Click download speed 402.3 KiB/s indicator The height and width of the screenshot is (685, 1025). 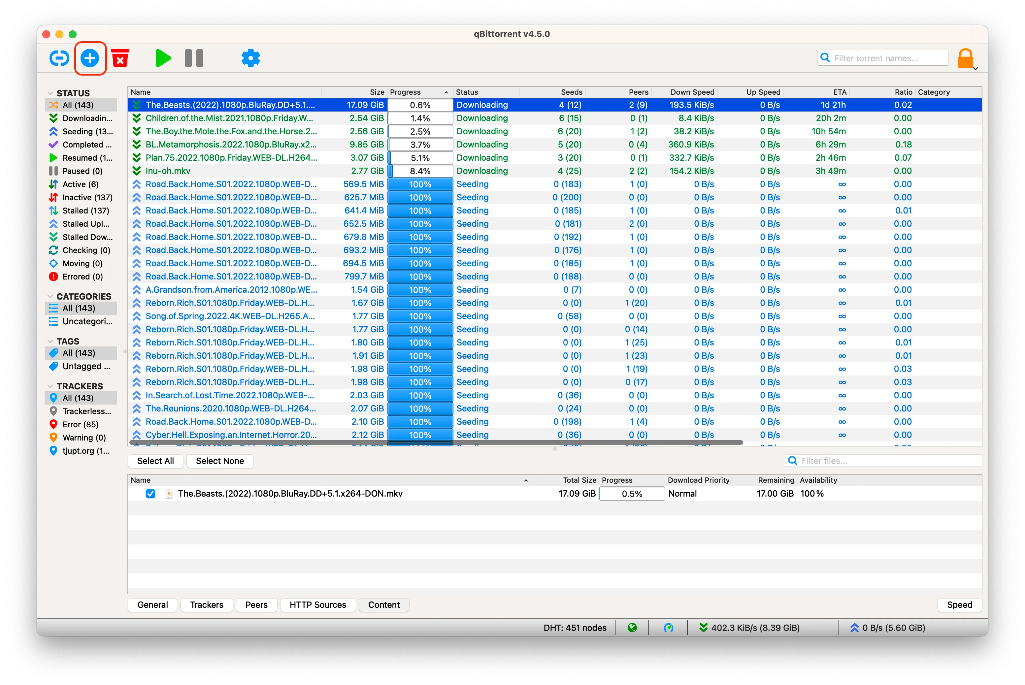(749, 628)
